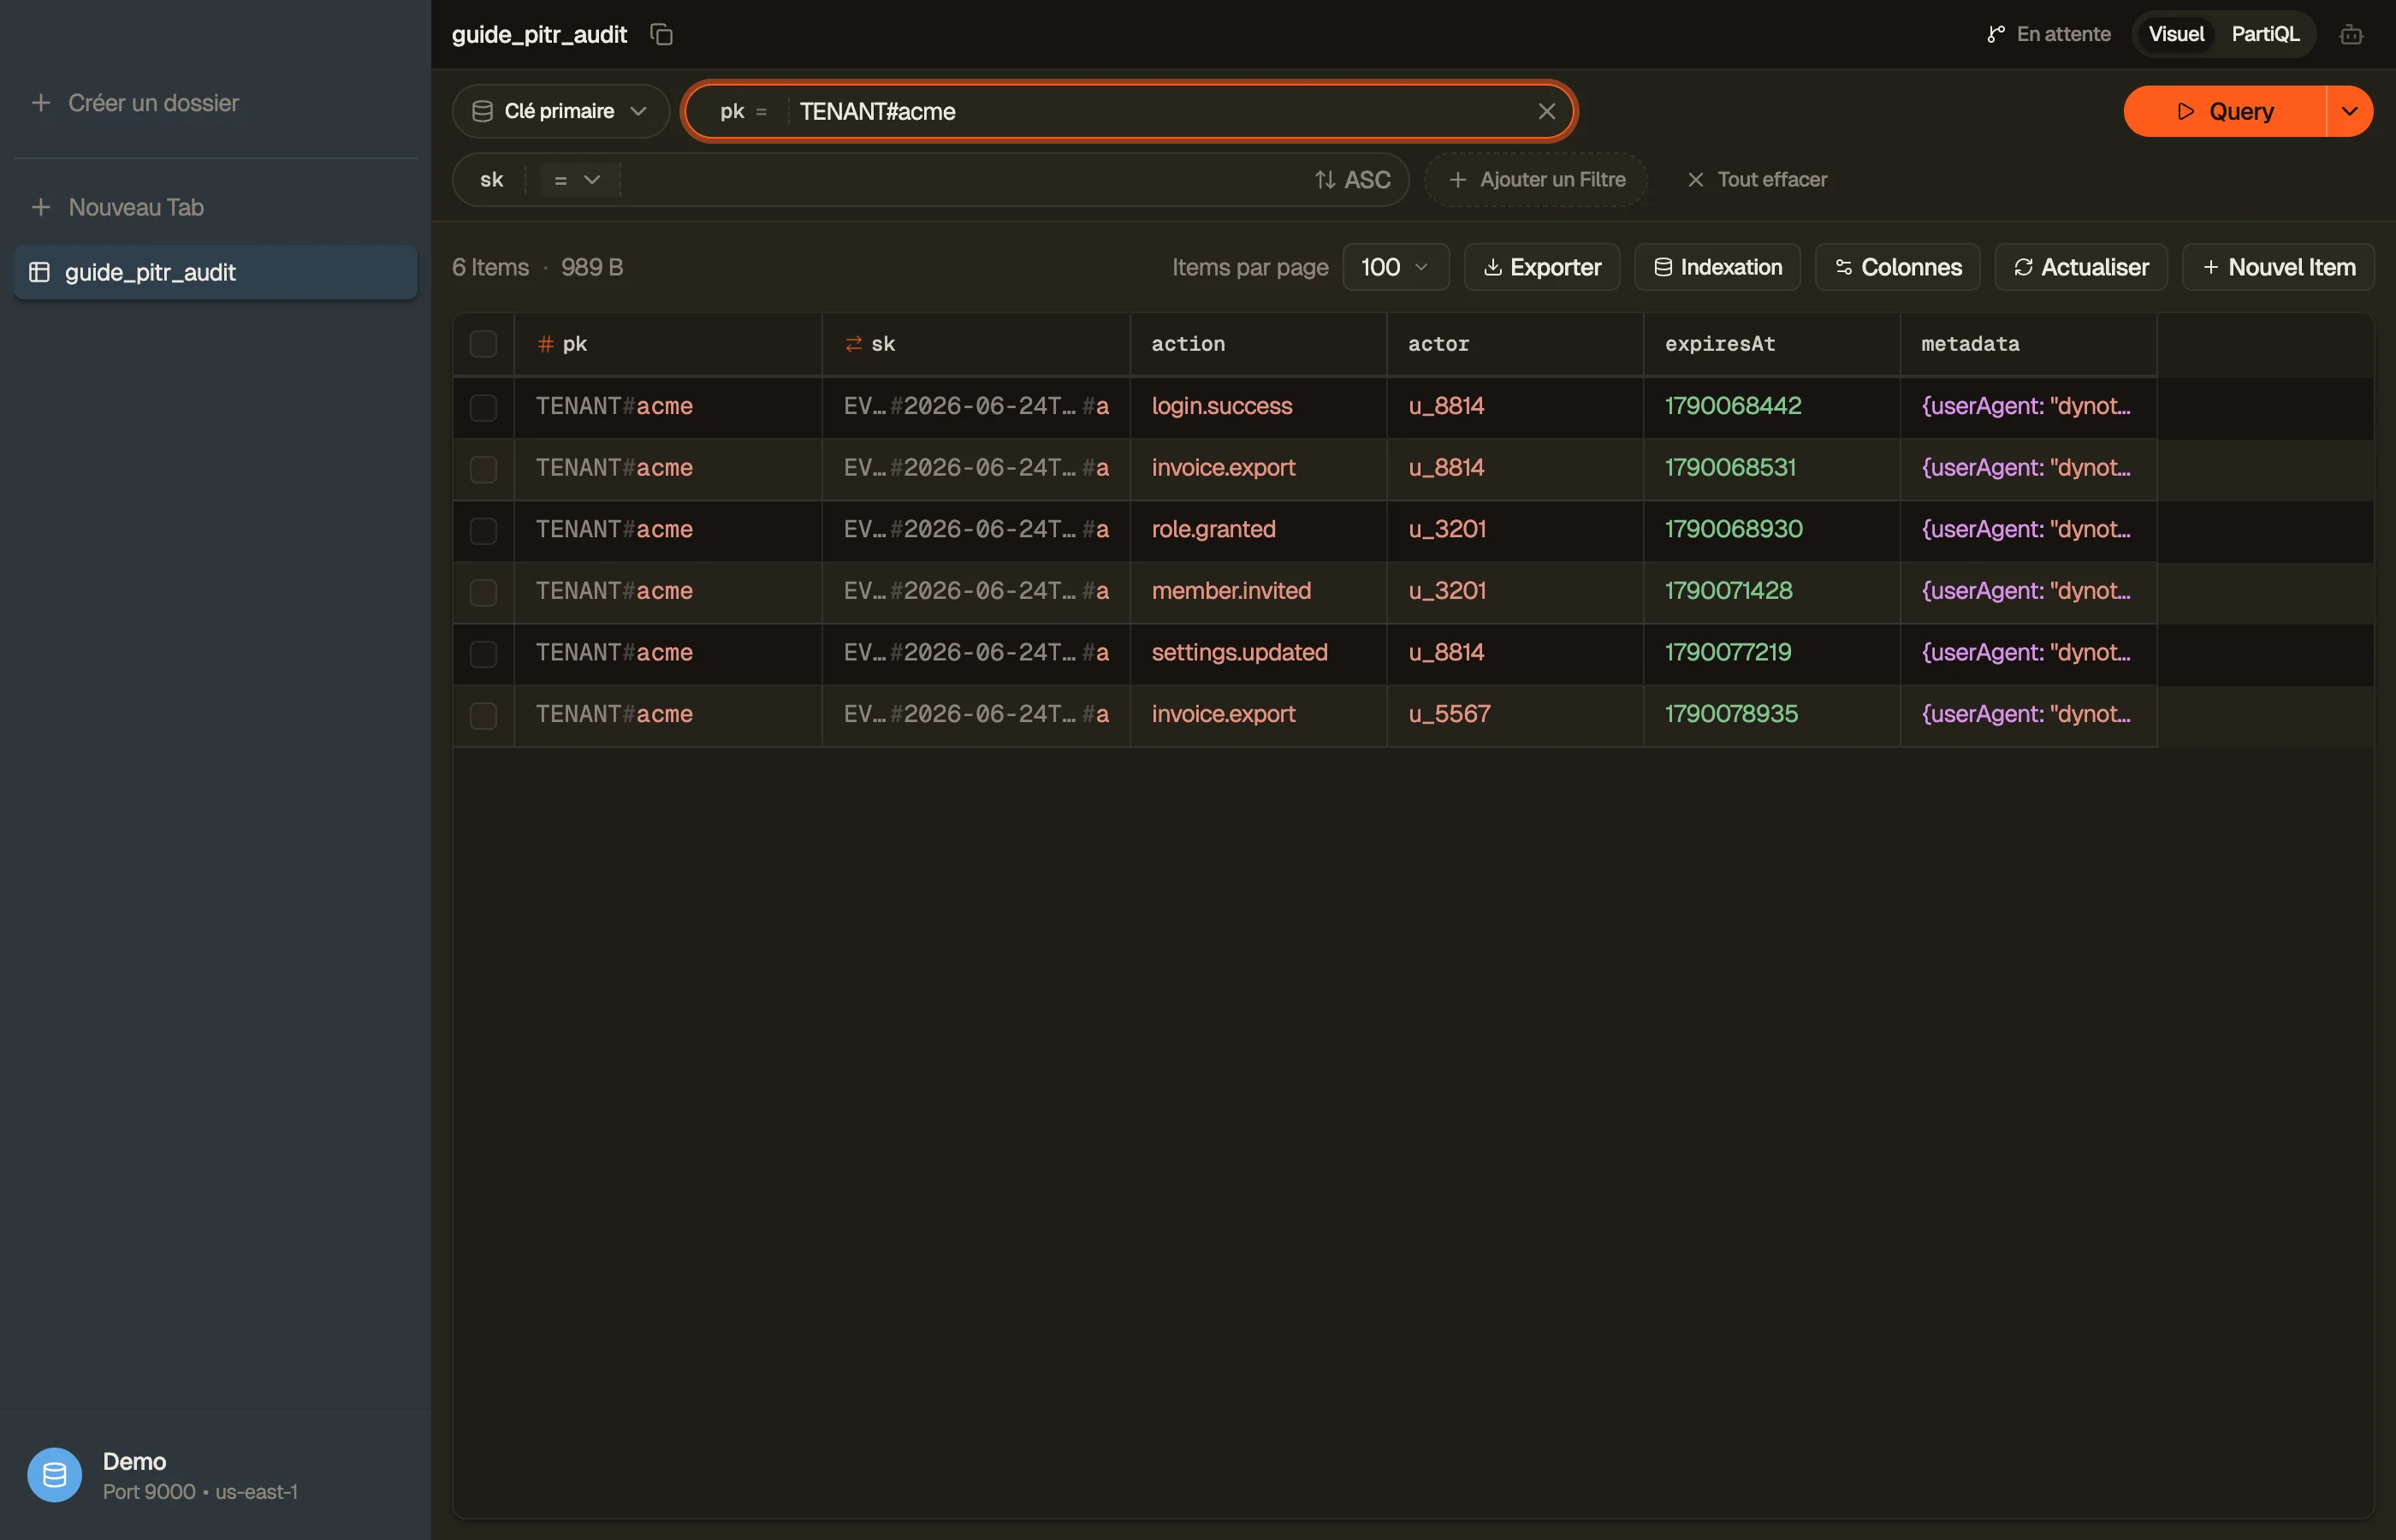Tick the checkbox for the login.success row
Viewport: 2396px width, 1540px height.
coord(483,407)
